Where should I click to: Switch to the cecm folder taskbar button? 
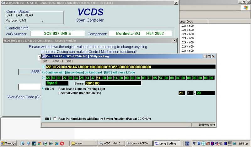(x=84, y=143)
